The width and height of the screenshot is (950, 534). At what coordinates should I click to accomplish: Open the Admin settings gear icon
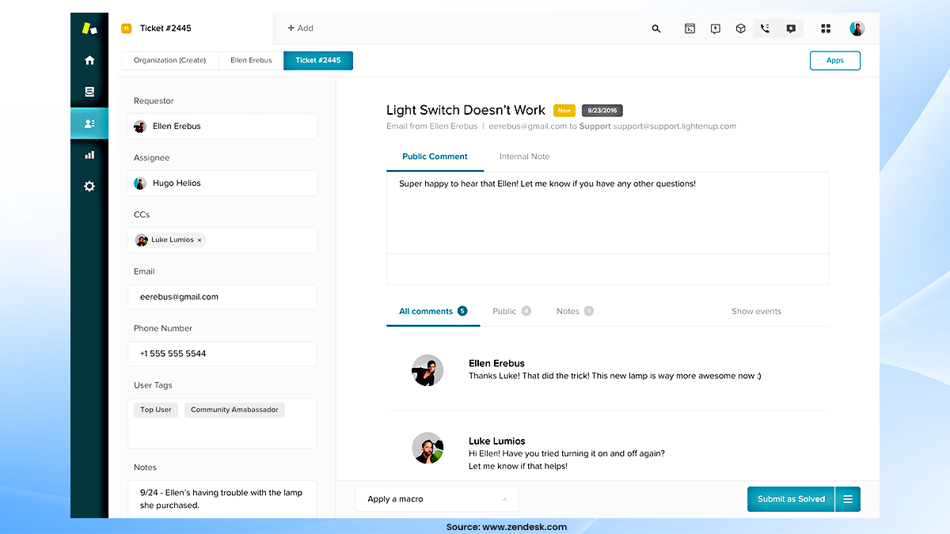[x=89, y=187]
